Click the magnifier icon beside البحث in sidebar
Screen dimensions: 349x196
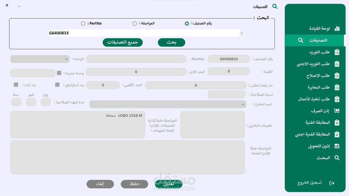(337, 158)
